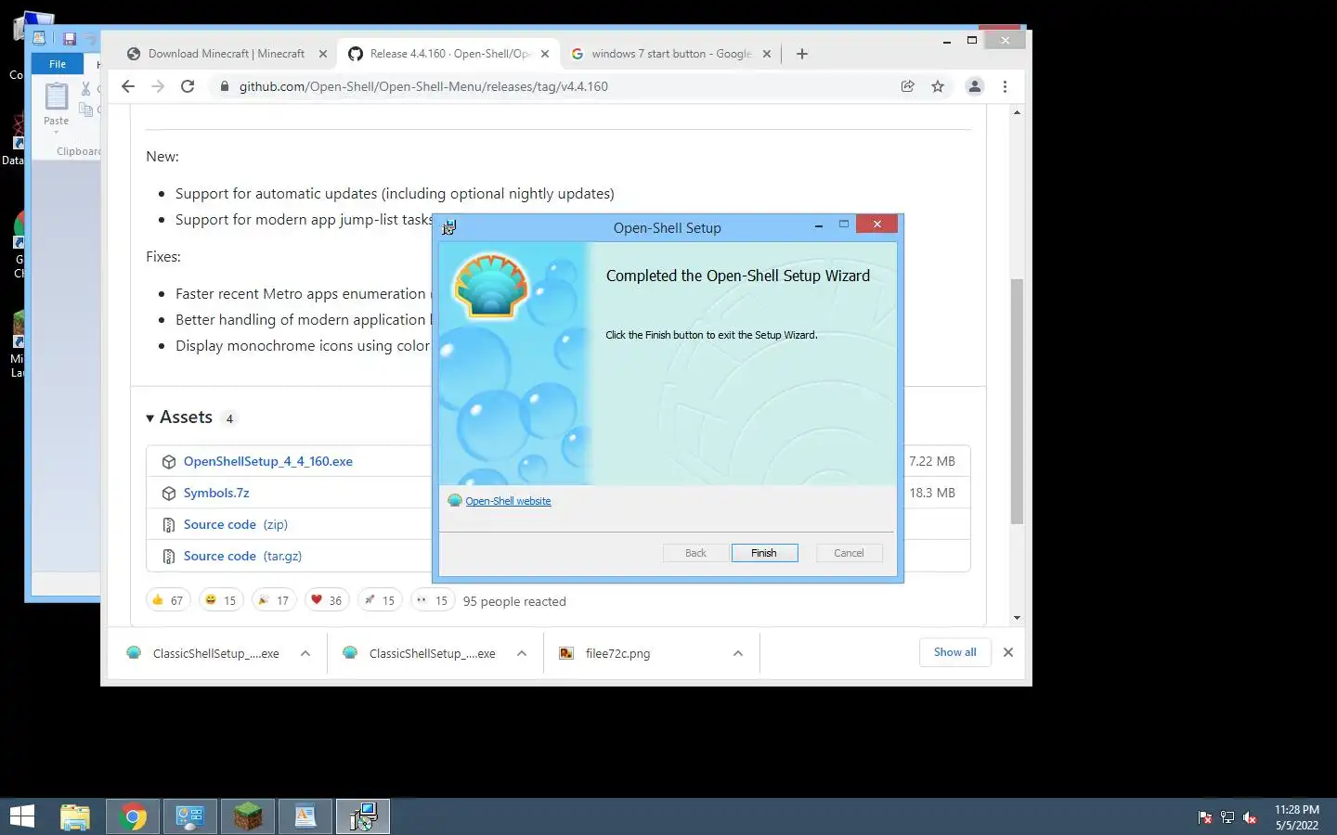This screenshot has width=1337, height=835.
Task: Reload the GitHub release page
Action: point(188,86)
